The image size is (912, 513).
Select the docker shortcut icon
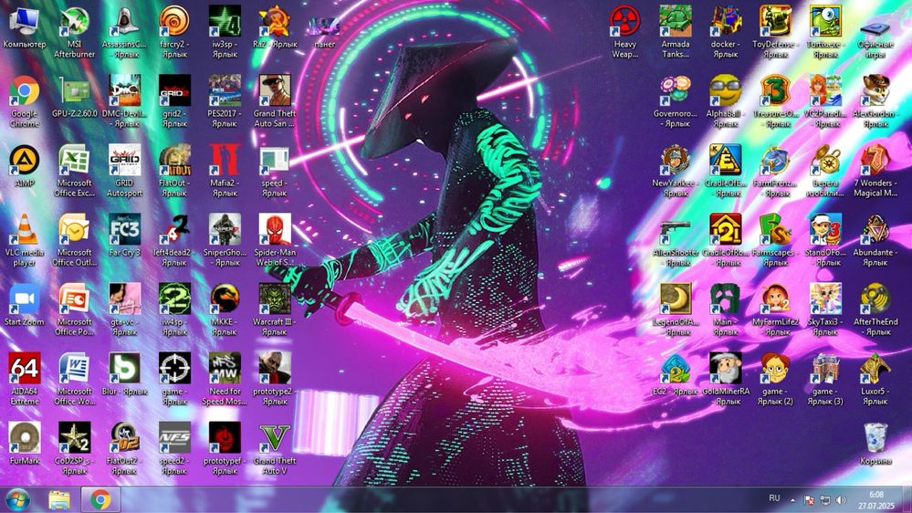pyautogui.click(x=725, y=22)
